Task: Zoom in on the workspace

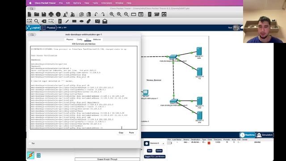Action: click(x=112, y=14)
